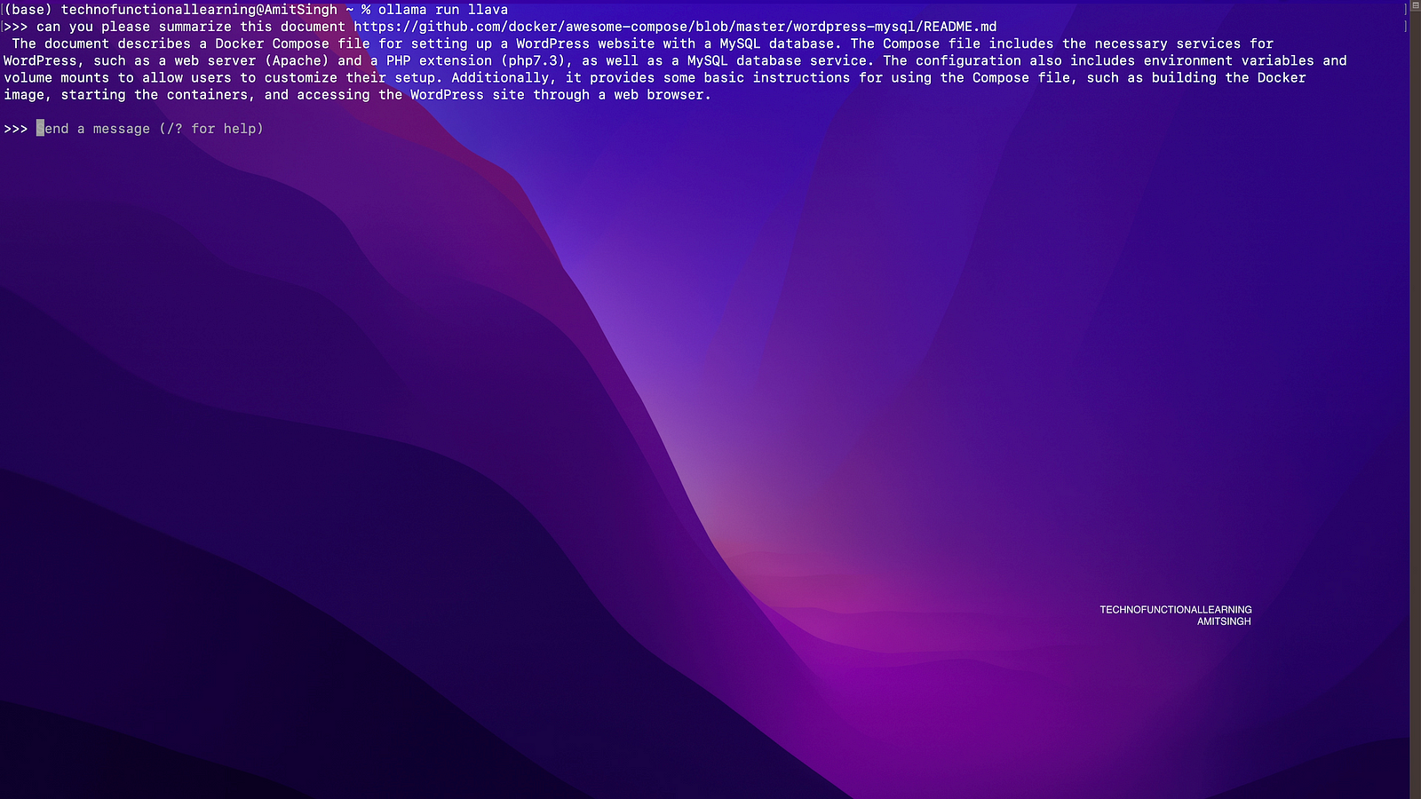Click the block cursor at the prompt
The image size is (1421, 799).
40,129
